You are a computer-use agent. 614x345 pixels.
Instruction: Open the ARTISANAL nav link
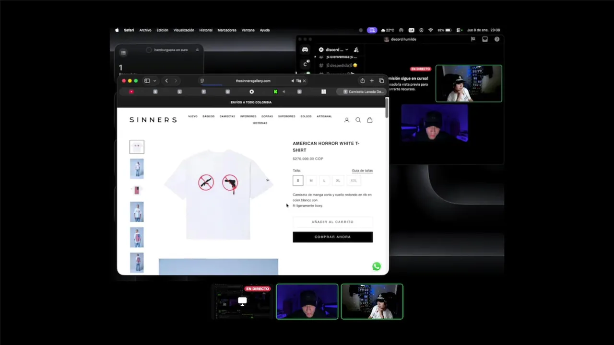click(324, 116)
